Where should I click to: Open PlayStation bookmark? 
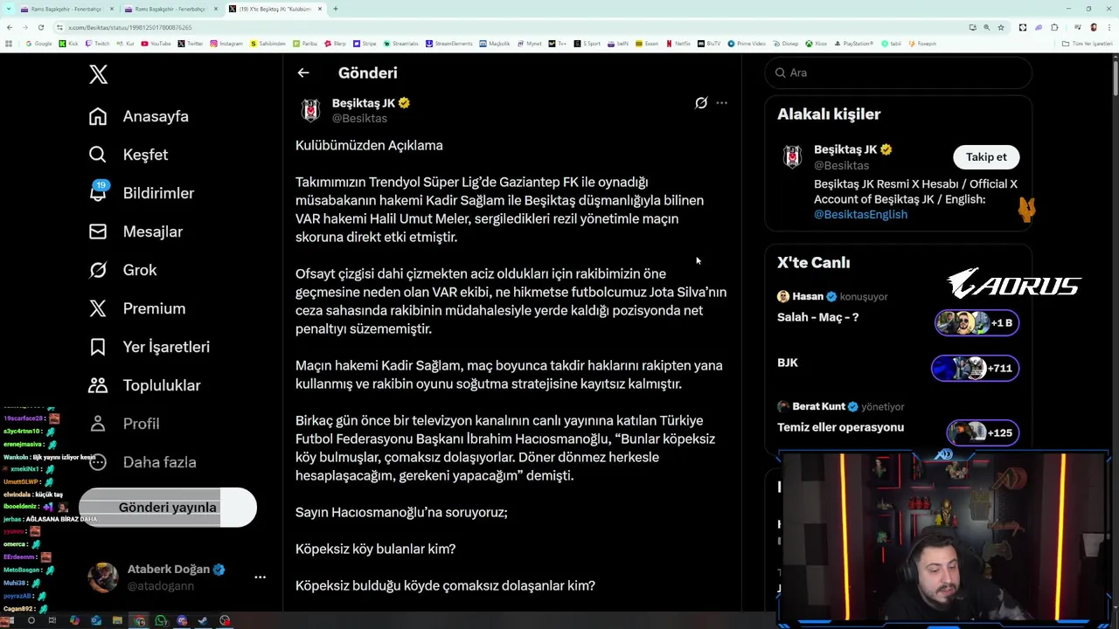854,44
